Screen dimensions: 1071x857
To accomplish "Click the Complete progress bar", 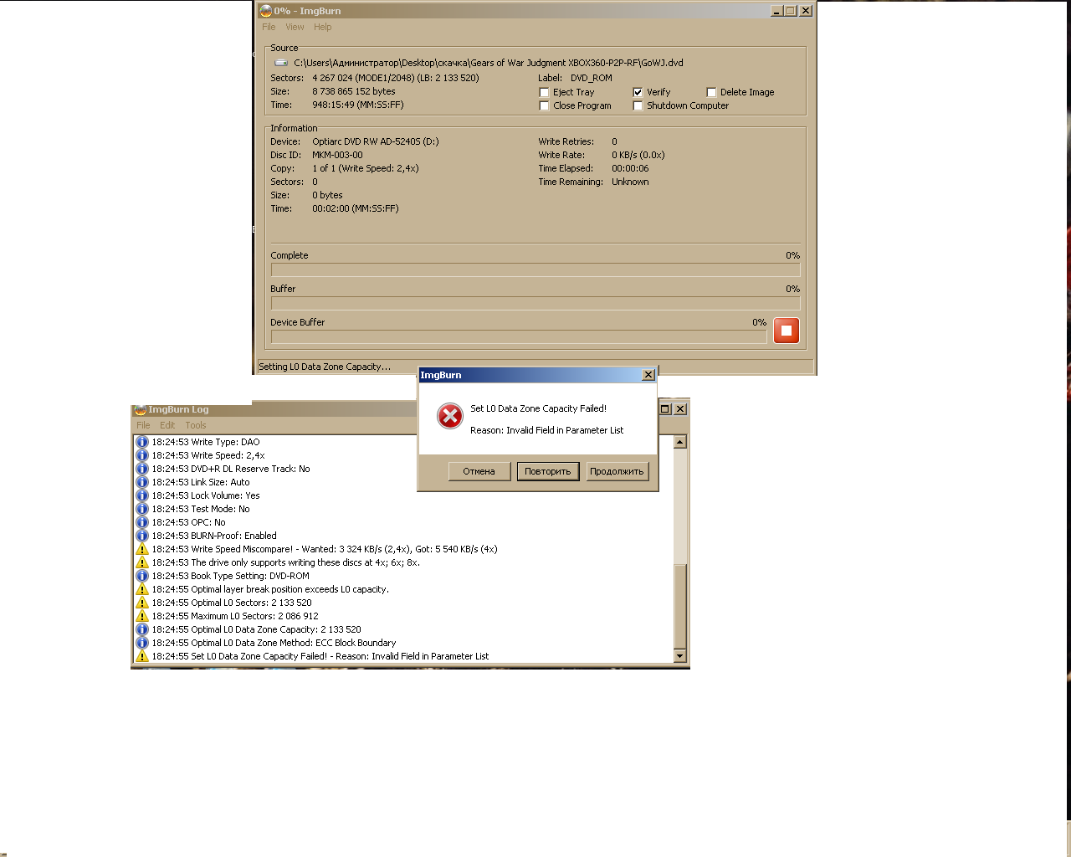I will click(x=535, y=270).
